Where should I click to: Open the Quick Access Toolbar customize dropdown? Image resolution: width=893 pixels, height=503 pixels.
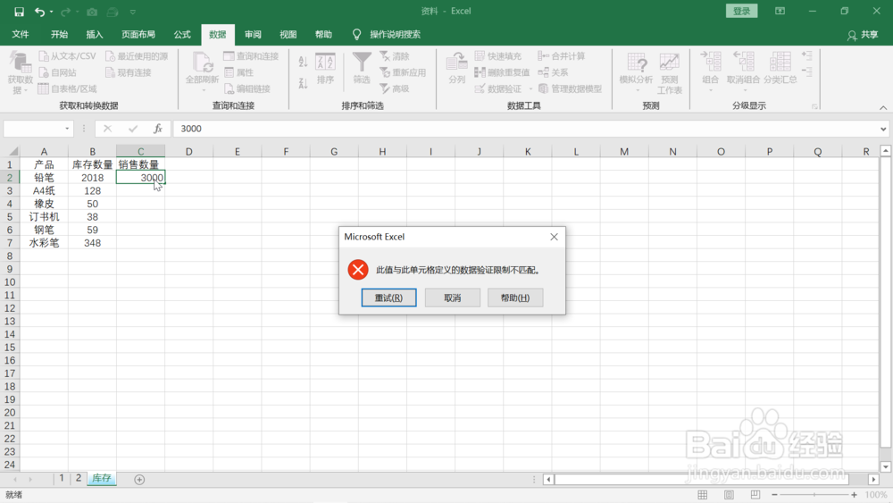coord(133,12)
